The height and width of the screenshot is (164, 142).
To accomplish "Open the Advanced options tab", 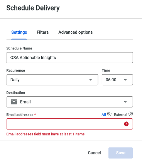I will coord(76,32).
